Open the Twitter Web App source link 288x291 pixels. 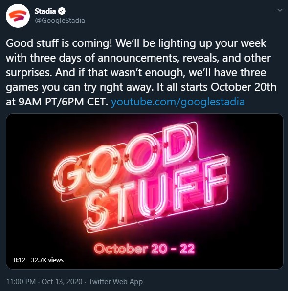coord(116,282)
